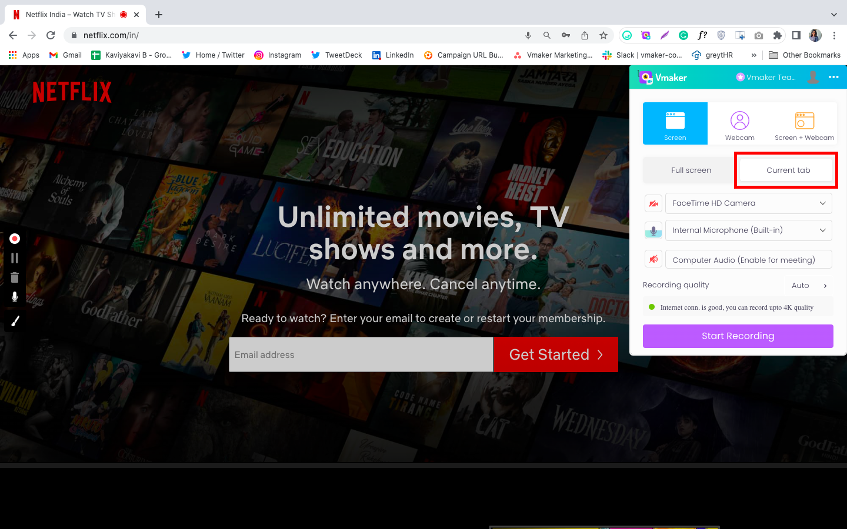Viewport: 847px width, 529px height.
Task: Open the Vmaker Marketing bookmark
Action: (553, 55)
